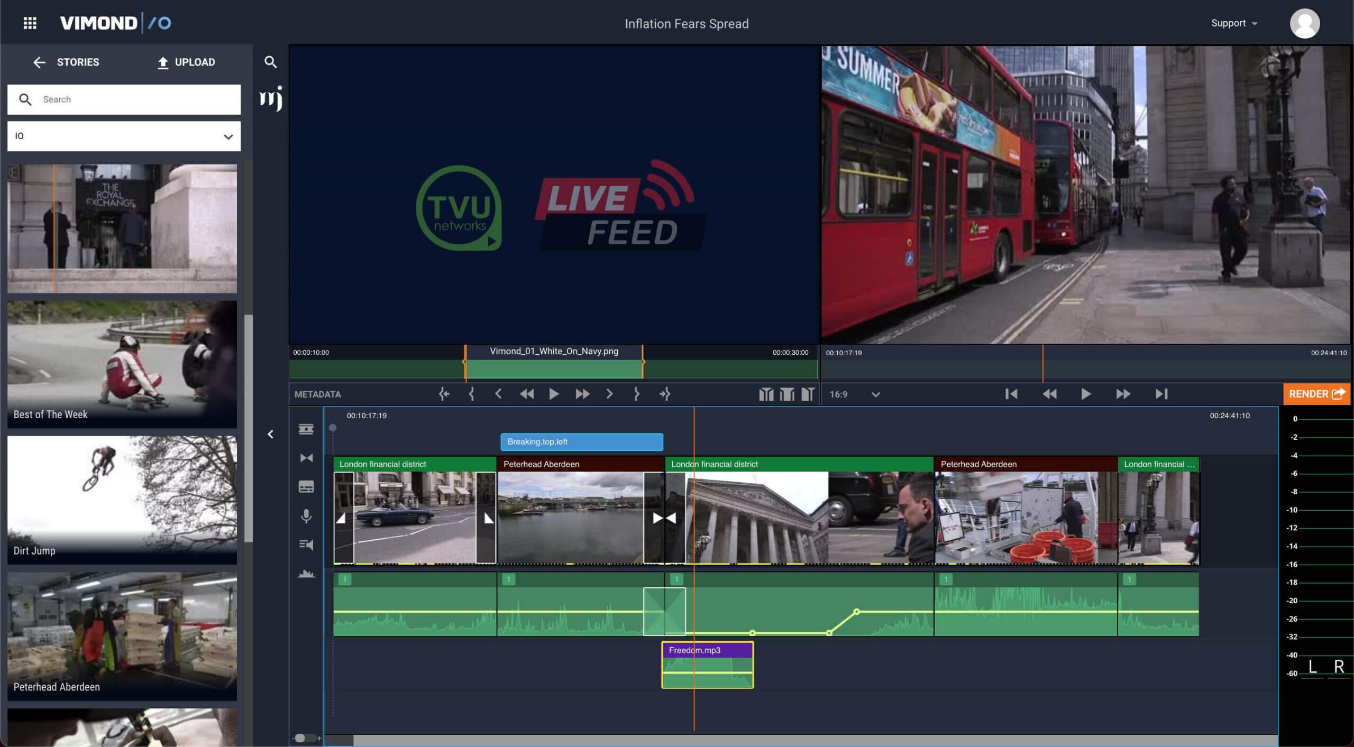Click the Upload button
Screen dimensions: 1354x747
click(x=186, y=62)
